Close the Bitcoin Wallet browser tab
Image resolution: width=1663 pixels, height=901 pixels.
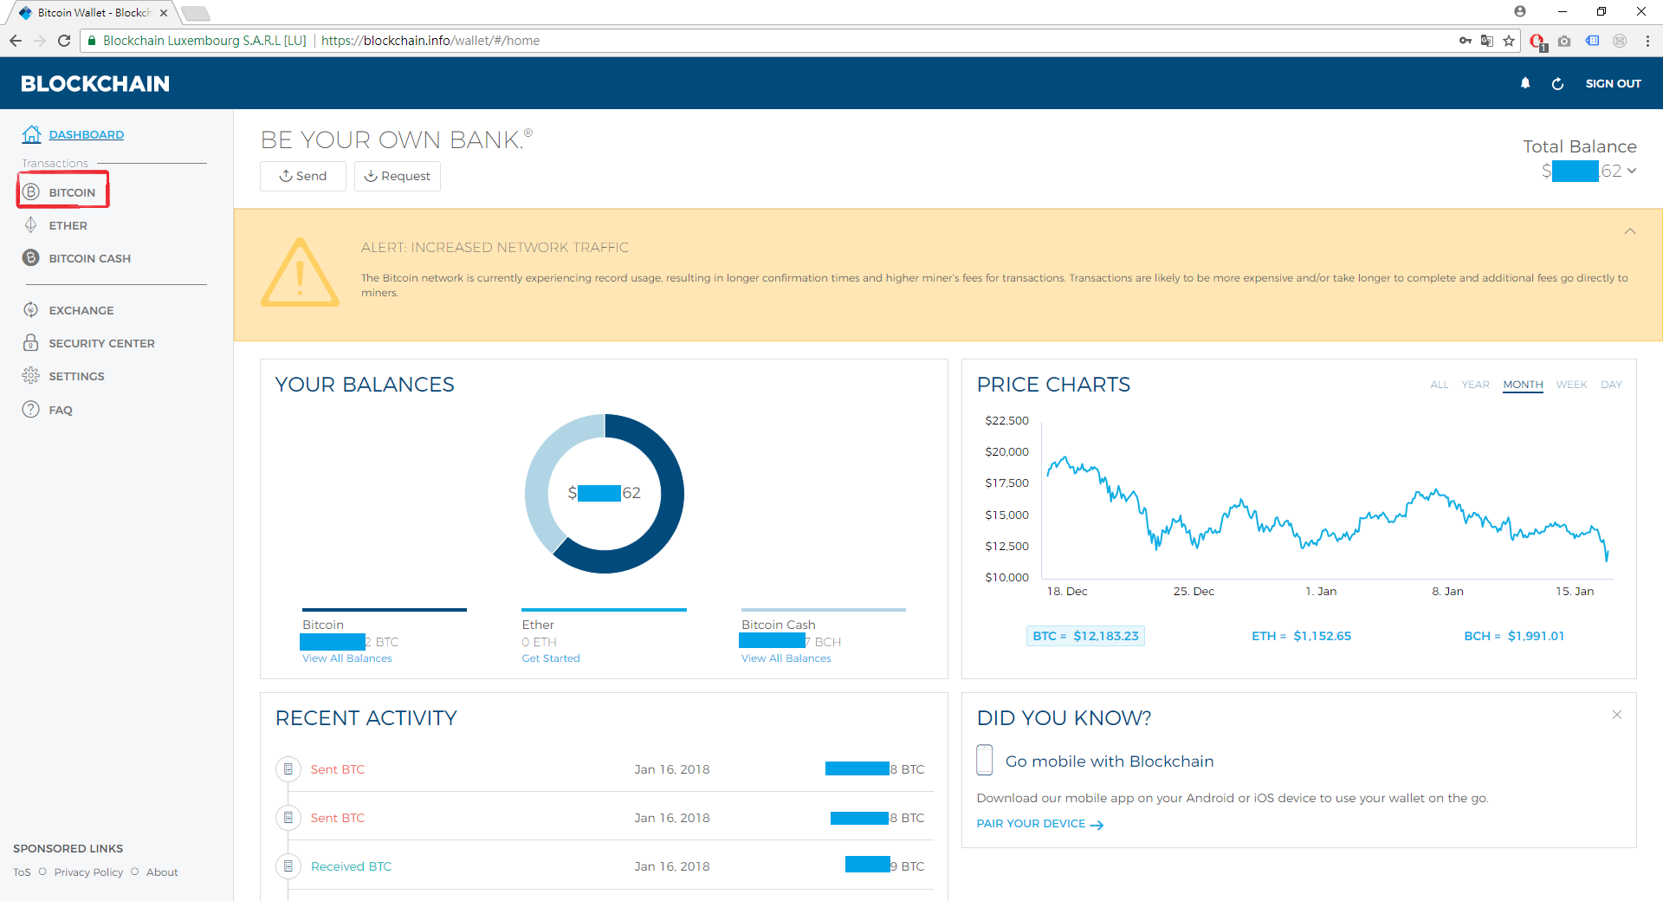[x=164, y=13]
